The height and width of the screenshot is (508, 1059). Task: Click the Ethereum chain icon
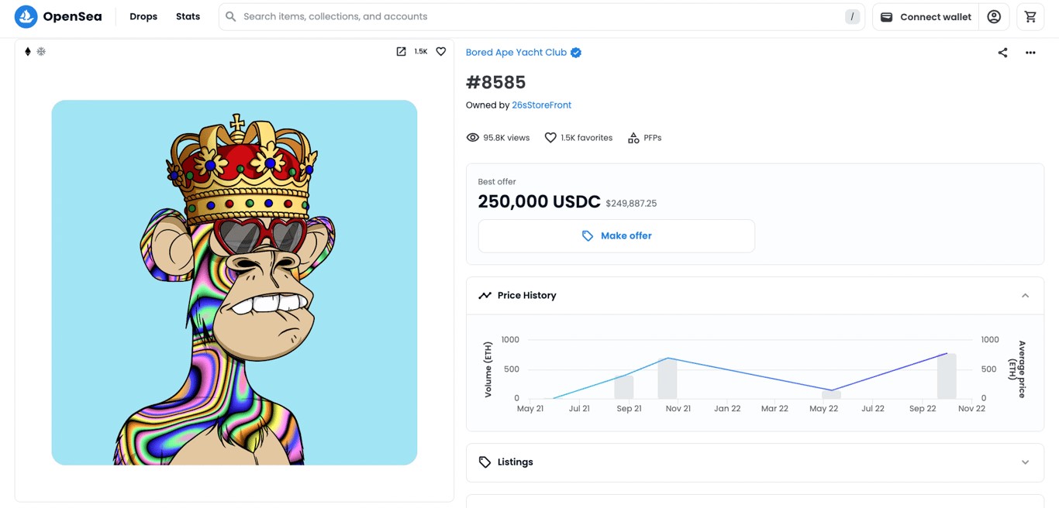coord(28,51)
